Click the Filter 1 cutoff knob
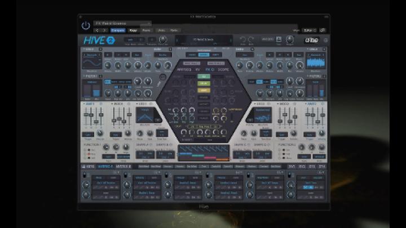406x228 pixels. [138, 81]
